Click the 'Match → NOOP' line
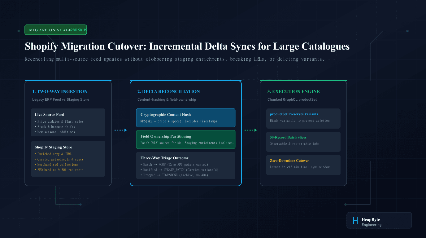This screenshot has height=238, width=426. pyautogui.click(x=174, y=165)
